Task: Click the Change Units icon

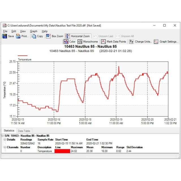Action: click(x=132, y=42)
